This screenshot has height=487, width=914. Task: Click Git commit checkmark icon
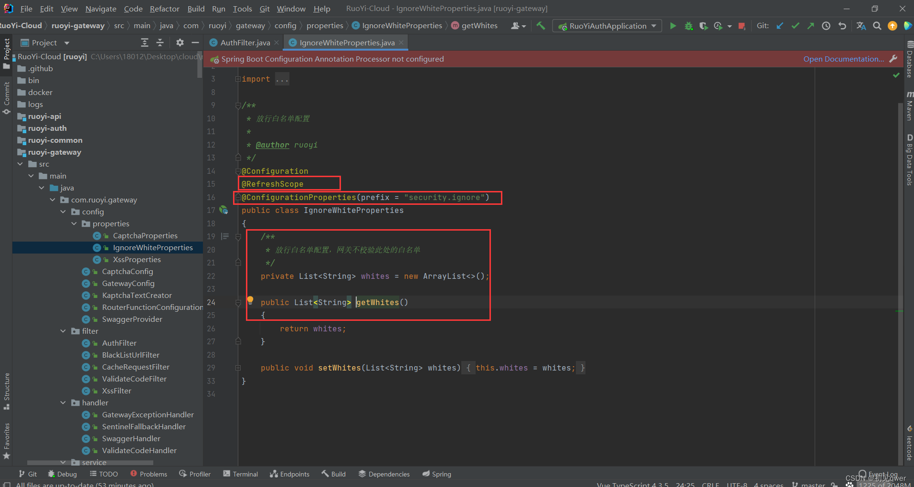click(x=795, y=26)
